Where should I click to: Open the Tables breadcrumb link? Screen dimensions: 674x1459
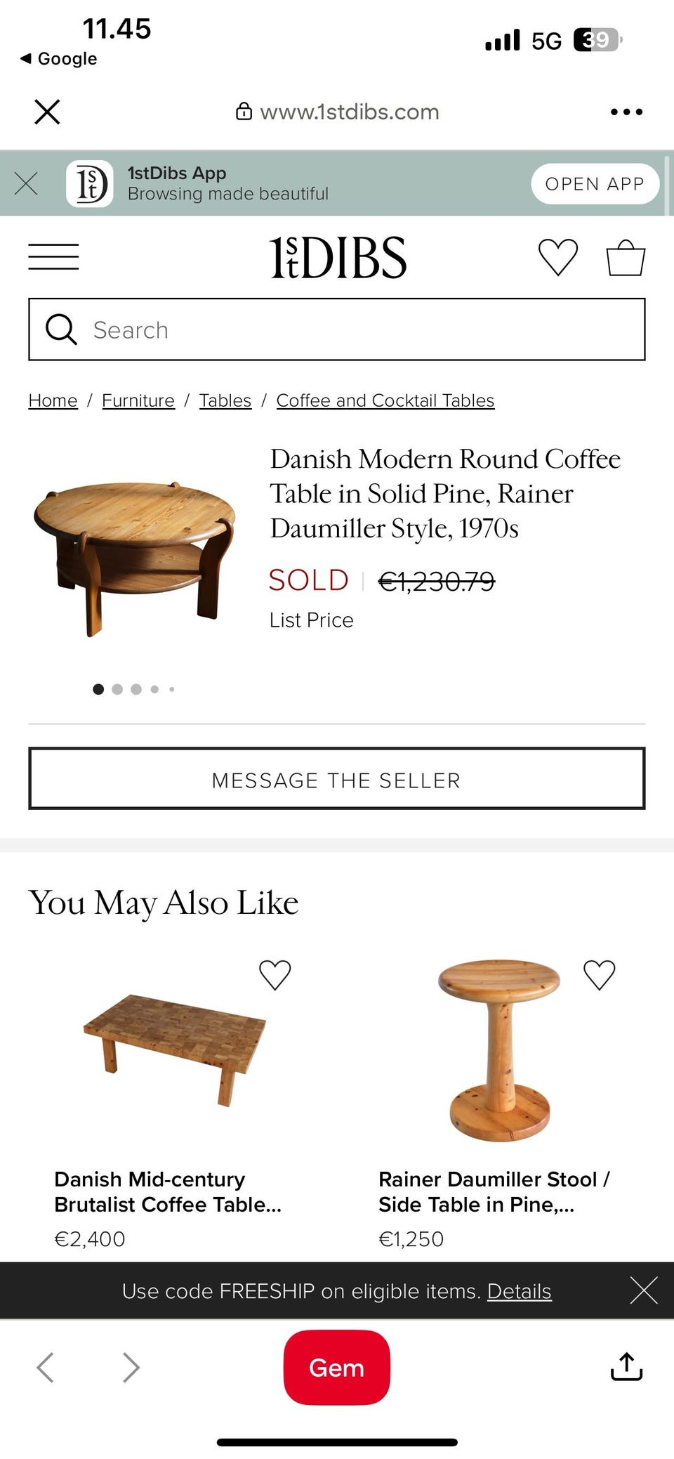click(x=225, y=400)
